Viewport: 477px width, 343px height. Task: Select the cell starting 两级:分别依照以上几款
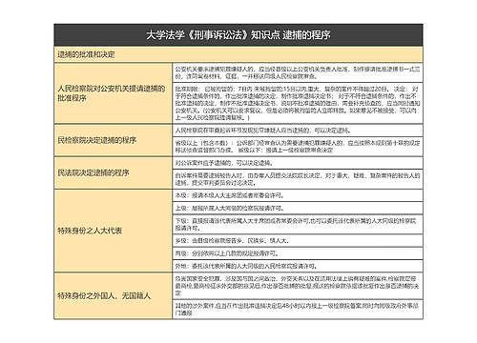(x=298, y=253)
